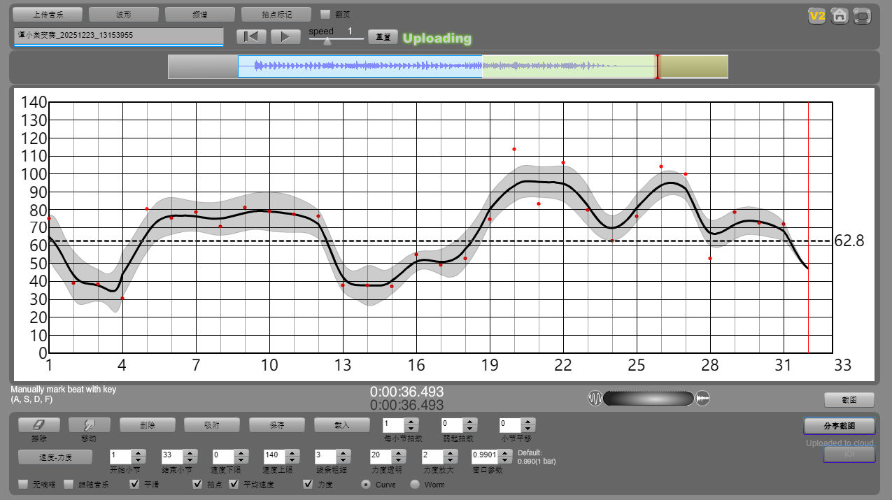This screenshot has width=892, height=500.
Task: Enable the 翻页 page-turn checkbox
Action: (x=325, y=14)
